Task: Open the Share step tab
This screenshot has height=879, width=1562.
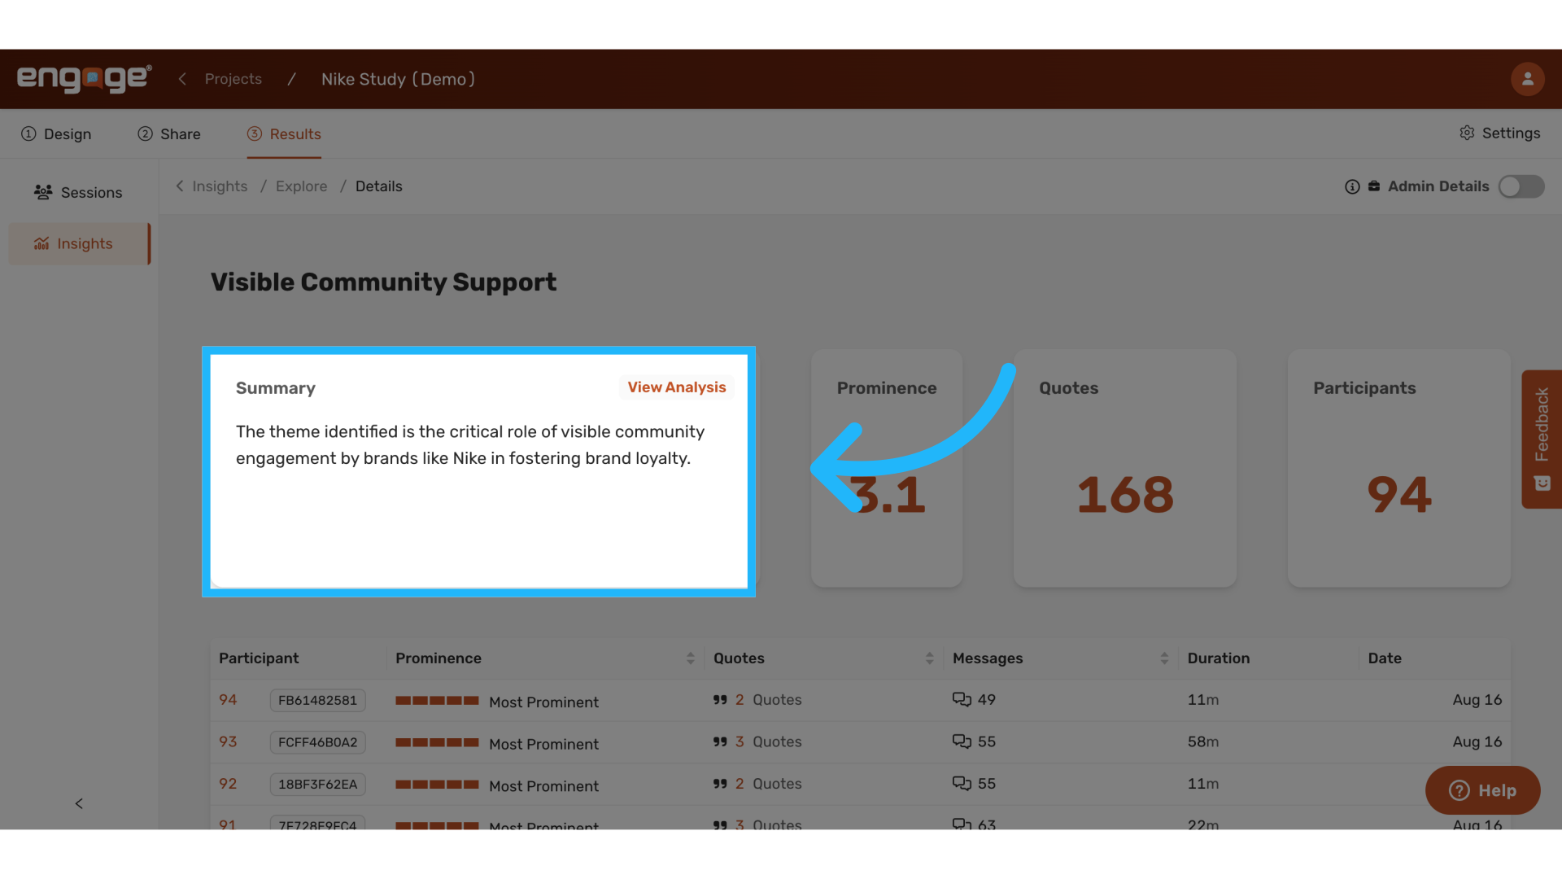Action: pos(169,134)
